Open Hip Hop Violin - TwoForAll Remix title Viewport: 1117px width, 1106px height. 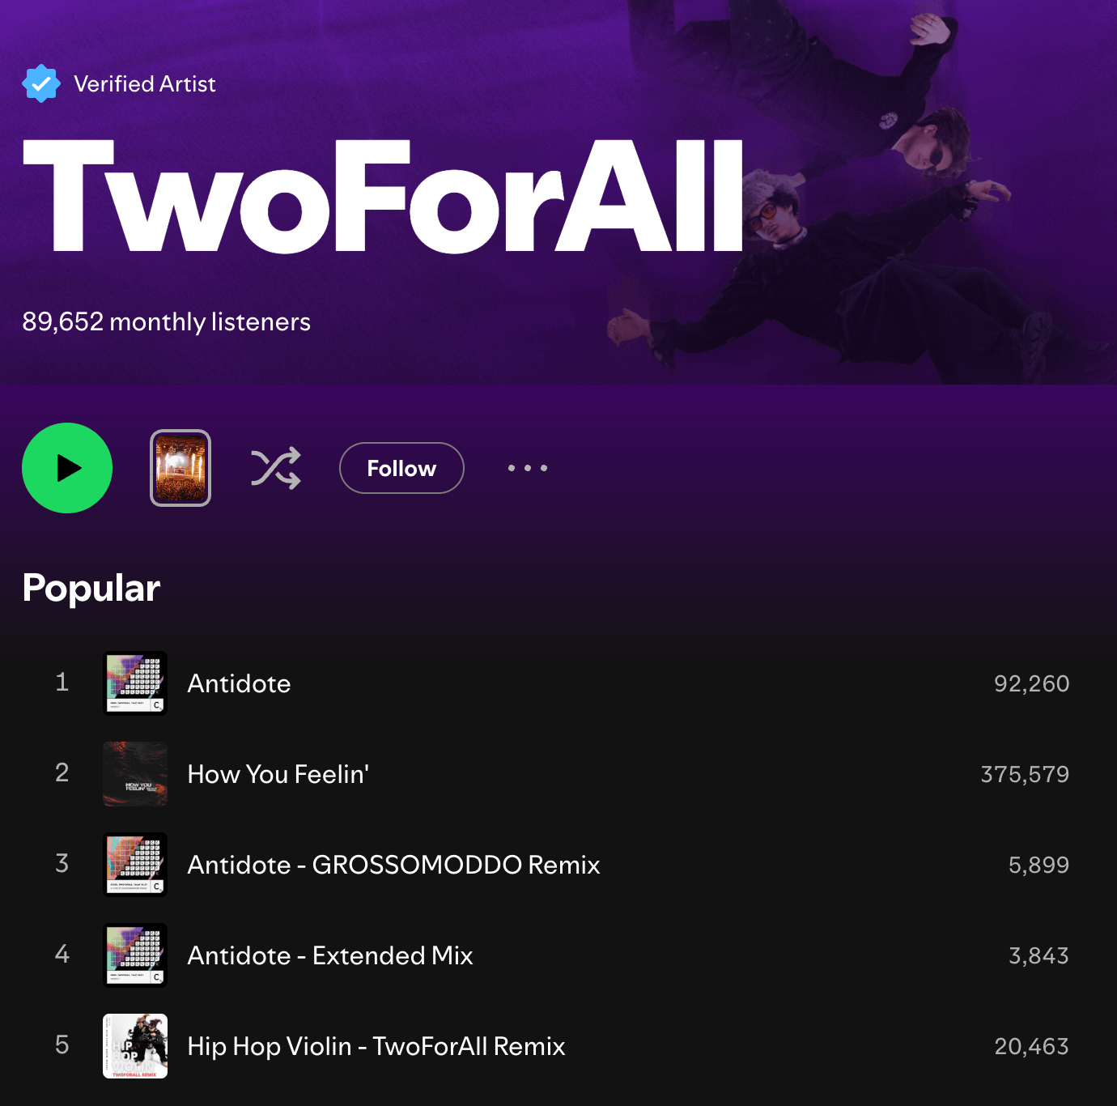click(376, 1046)
